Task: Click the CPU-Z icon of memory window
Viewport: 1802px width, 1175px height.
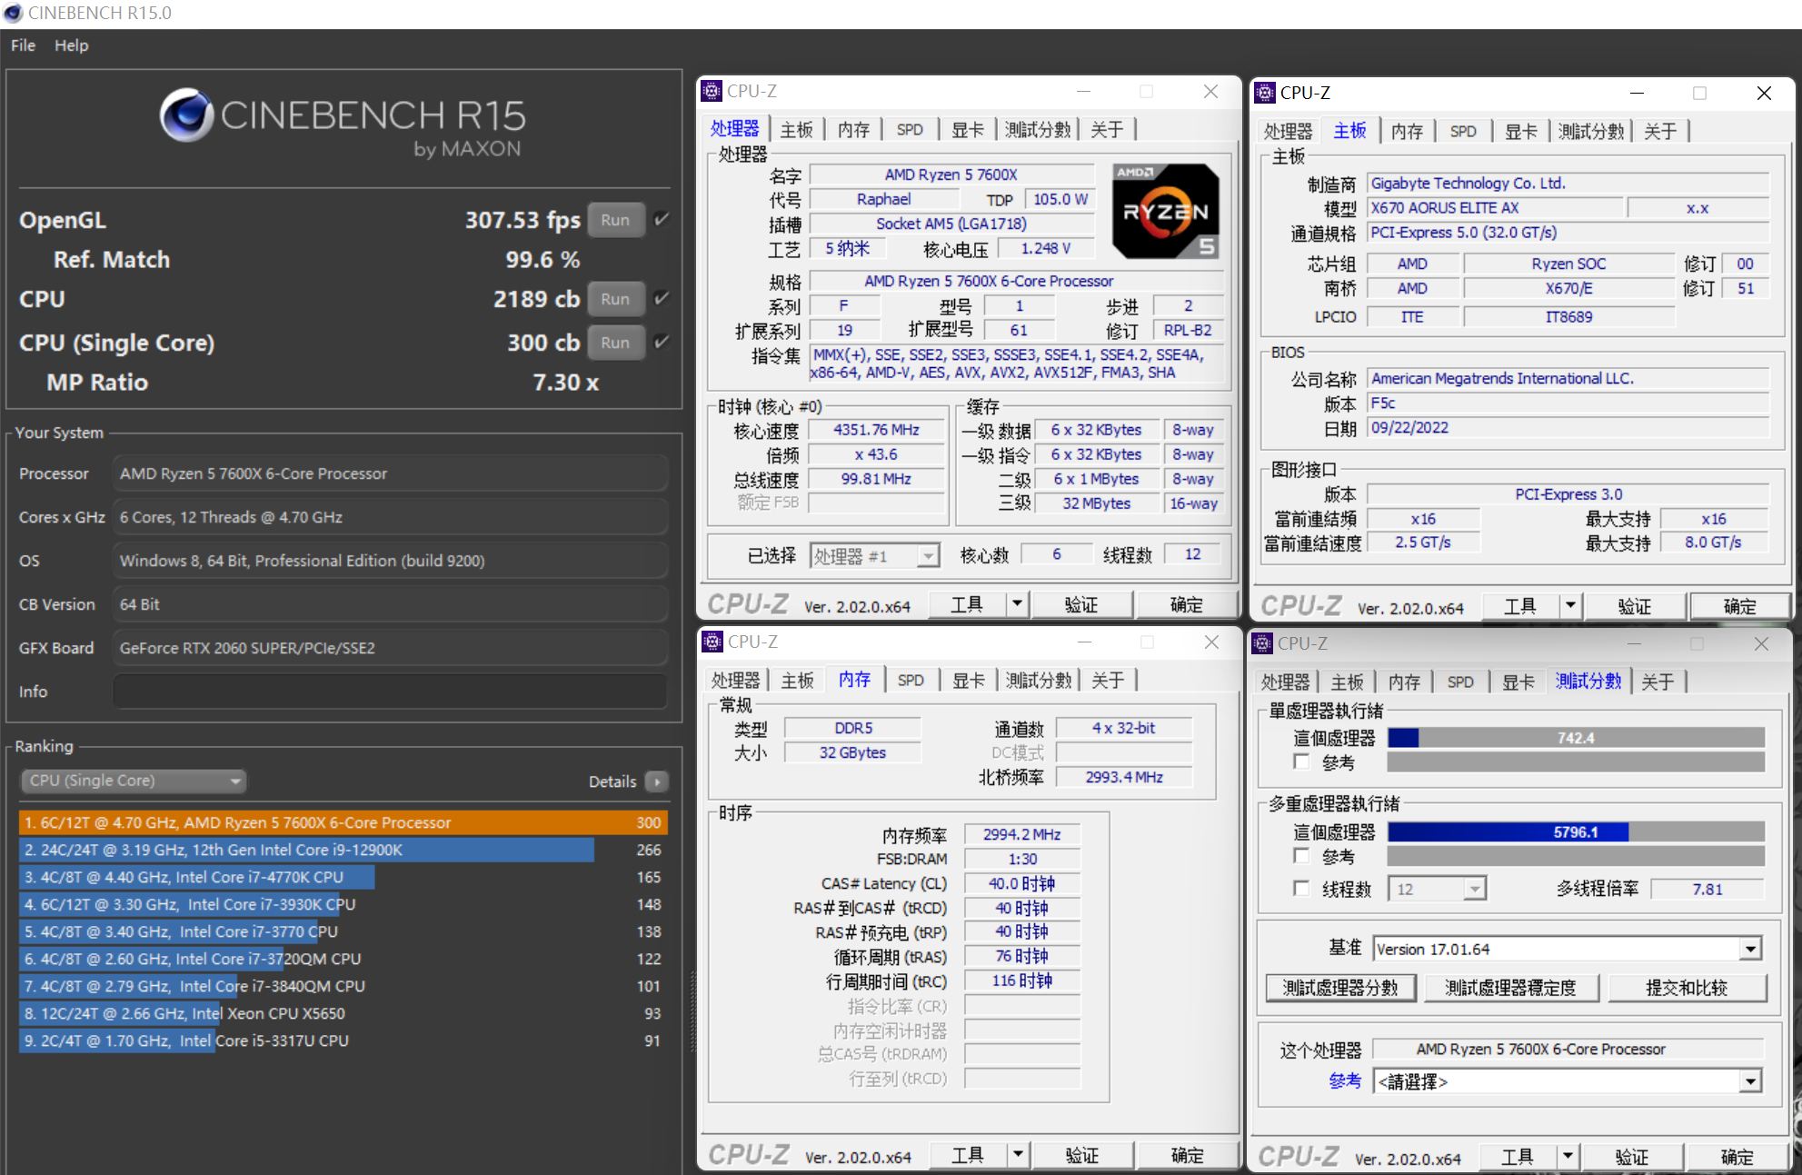Action: [712, 642]
